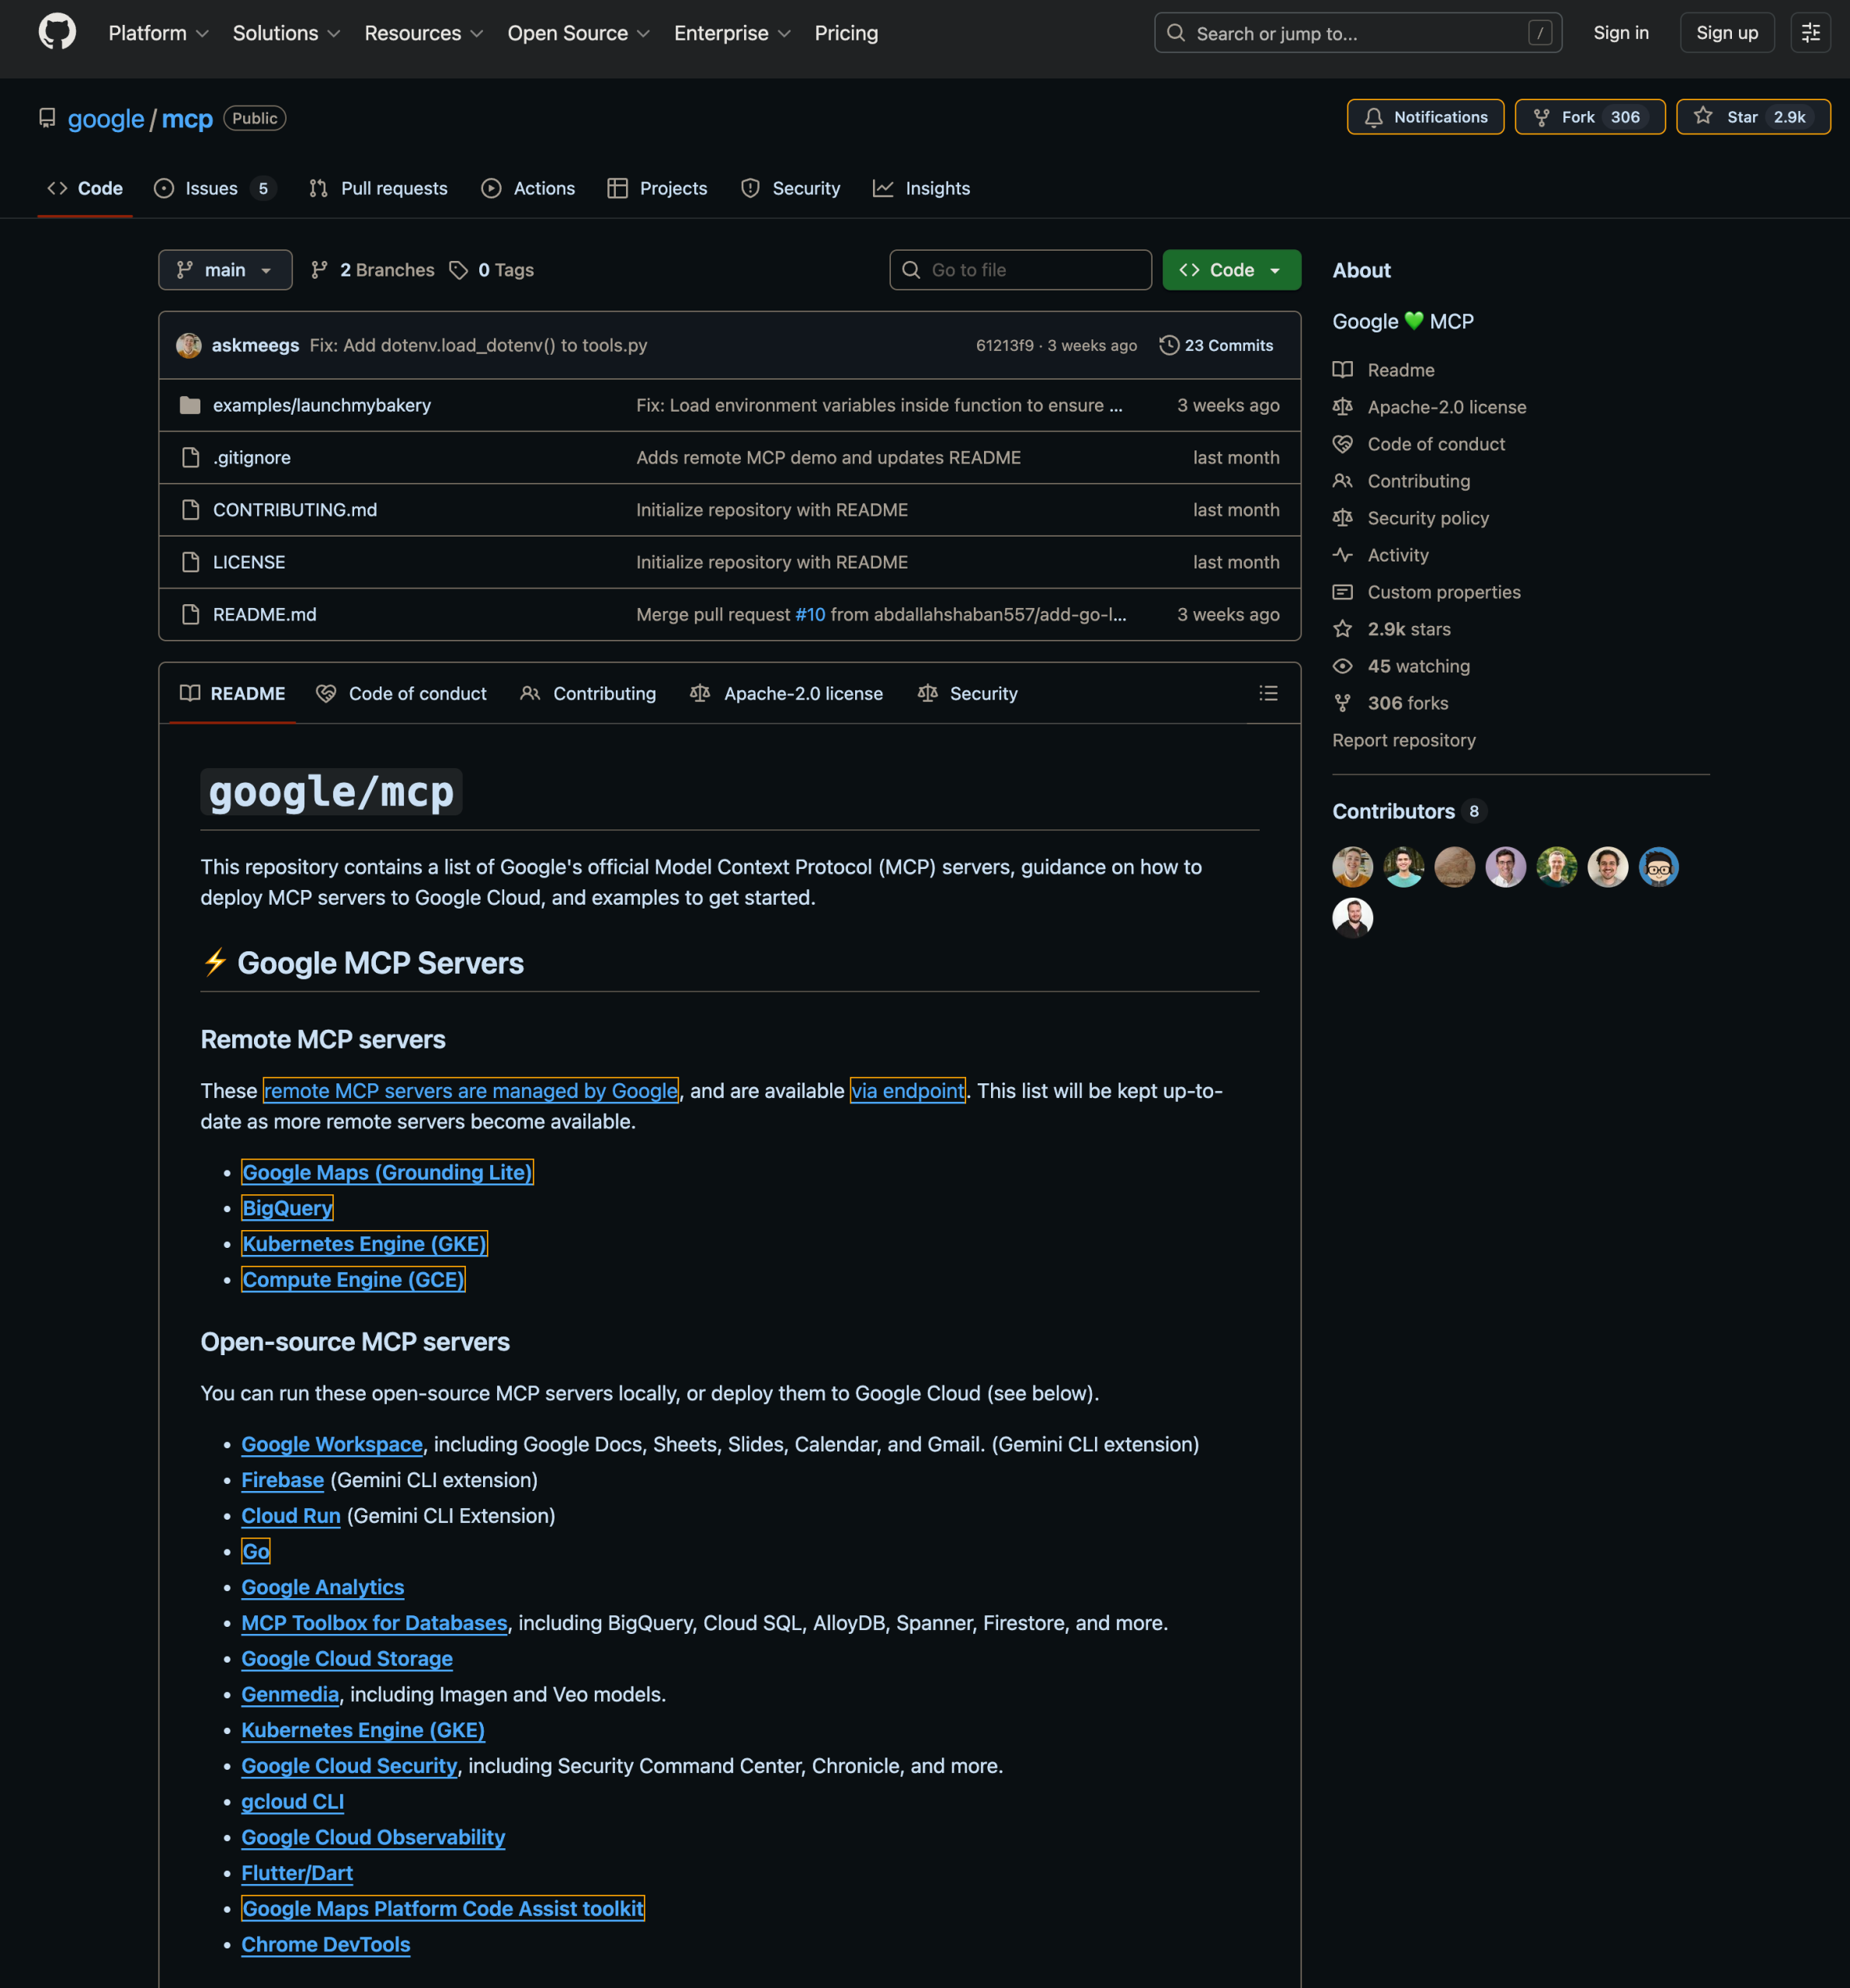This screenshot has width=1850, height=1988.
Task: Open the notifications bell icon
Action: tap(1375, 117)
